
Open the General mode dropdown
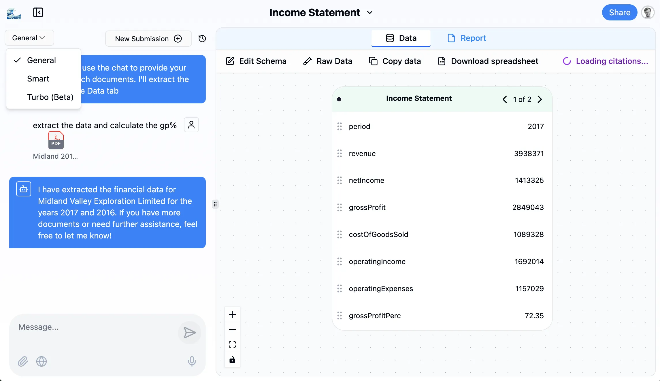[x=29, y=38]
